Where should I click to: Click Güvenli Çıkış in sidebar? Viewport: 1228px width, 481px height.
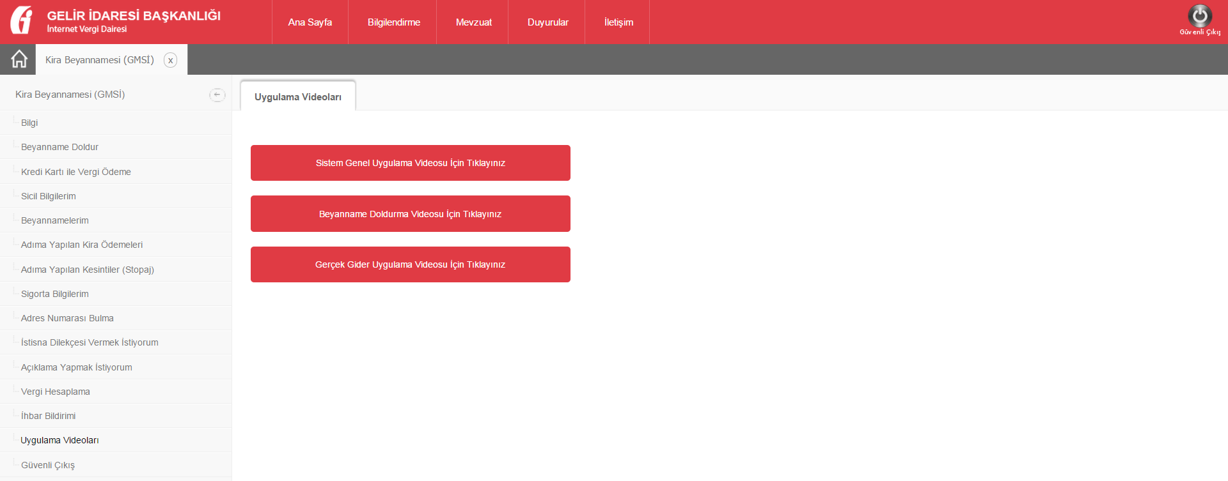pyautogui.click(x=116, y=465)
